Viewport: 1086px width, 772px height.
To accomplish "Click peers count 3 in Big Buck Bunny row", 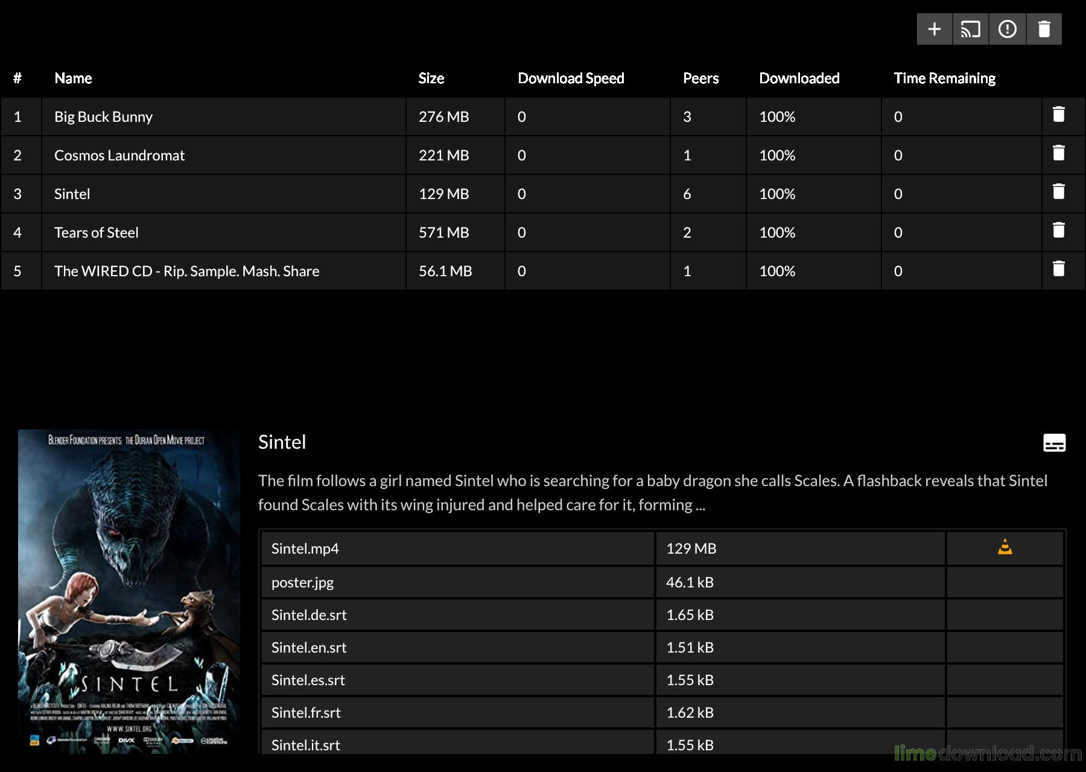I will tap(687, 117).
